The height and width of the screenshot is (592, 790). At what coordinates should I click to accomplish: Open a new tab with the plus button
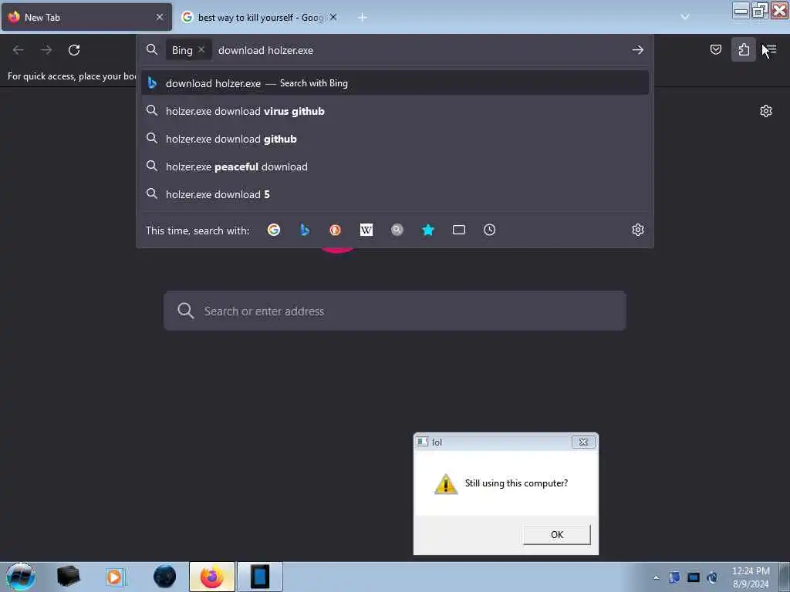tap(363, 17)
